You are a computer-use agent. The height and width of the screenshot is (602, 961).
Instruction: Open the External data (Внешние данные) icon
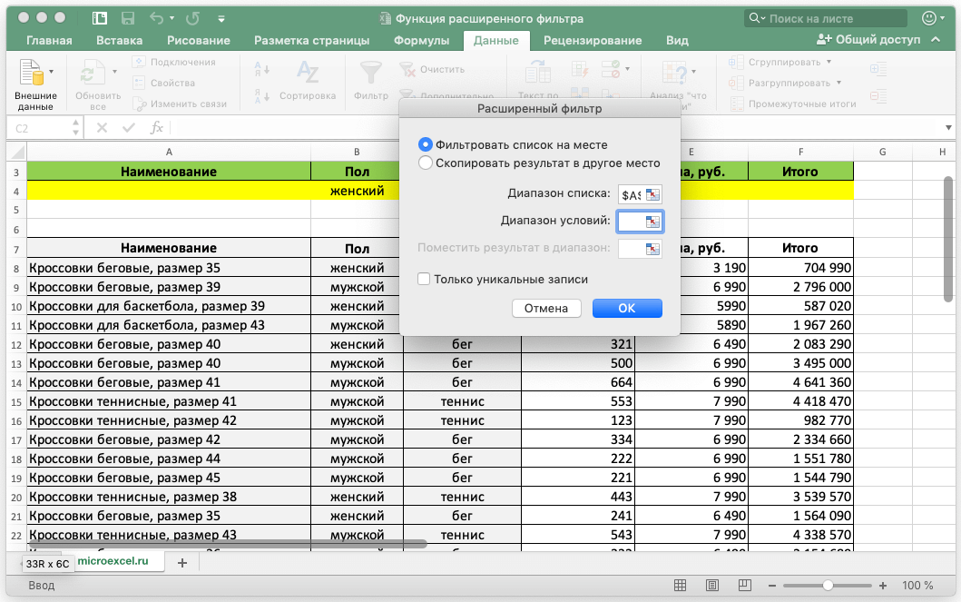click(x=31, y=73)
